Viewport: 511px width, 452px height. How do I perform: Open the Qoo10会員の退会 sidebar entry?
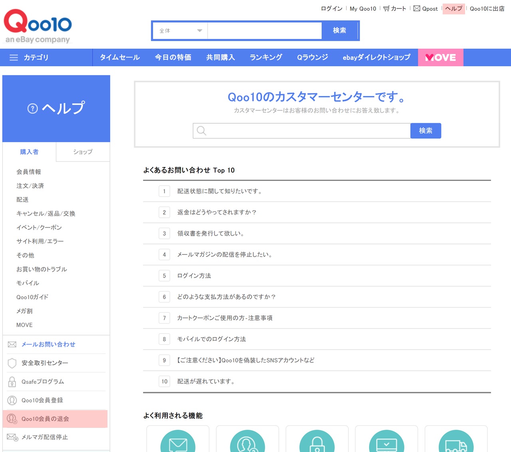coord(45,419)
